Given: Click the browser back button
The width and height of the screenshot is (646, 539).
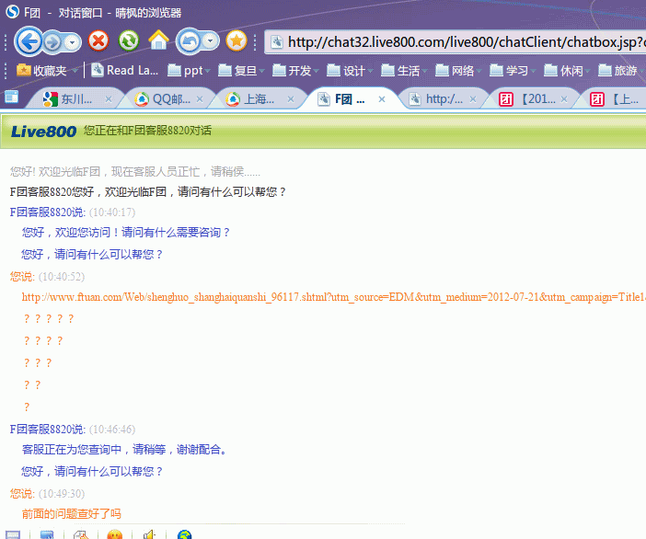Looking at the screenshot, I should tap(29, 41).
